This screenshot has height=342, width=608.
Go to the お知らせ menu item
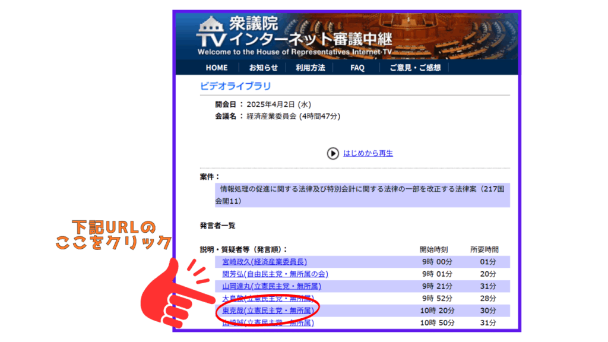tap(263, 68)
